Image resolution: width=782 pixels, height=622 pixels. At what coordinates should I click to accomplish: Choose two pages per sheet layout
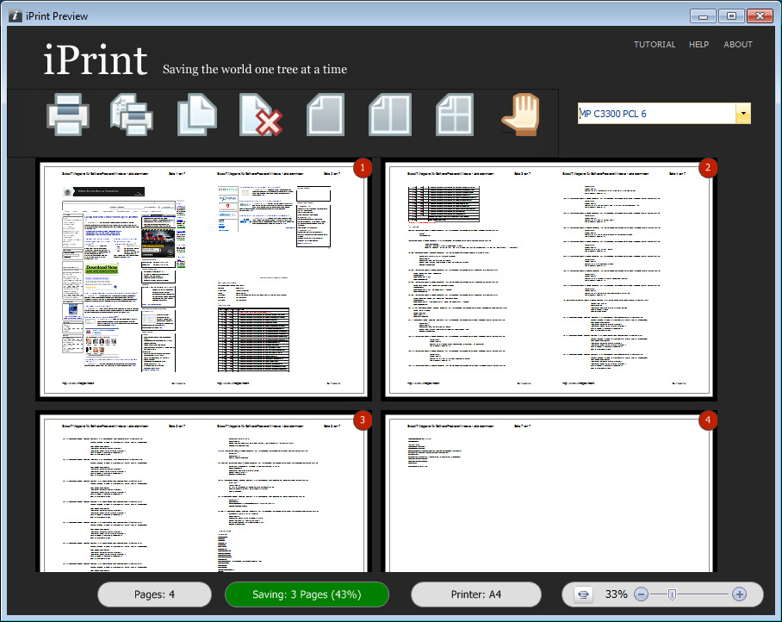tap(390, 115)
